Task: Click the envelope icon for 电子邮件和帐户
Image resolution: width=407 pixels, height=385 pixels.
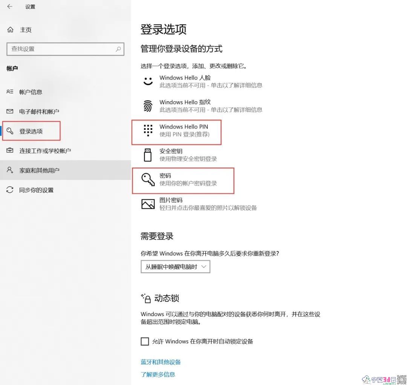Action: [10, 111]
